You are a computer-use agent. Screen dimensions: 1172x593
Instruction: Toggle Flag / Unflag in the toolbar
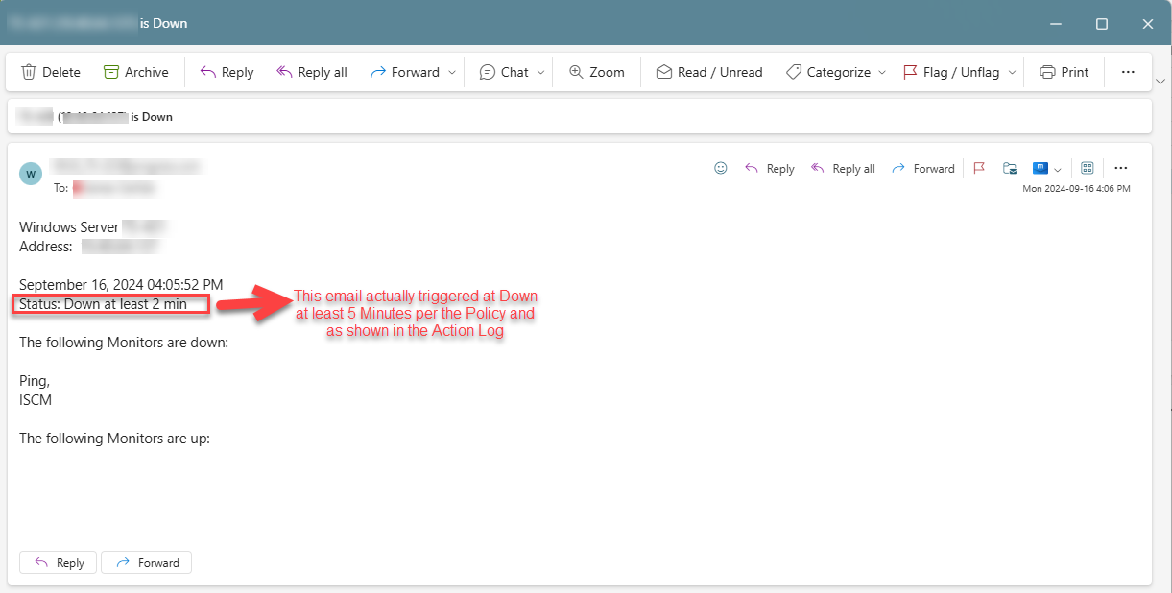click(x=951, y=72)
